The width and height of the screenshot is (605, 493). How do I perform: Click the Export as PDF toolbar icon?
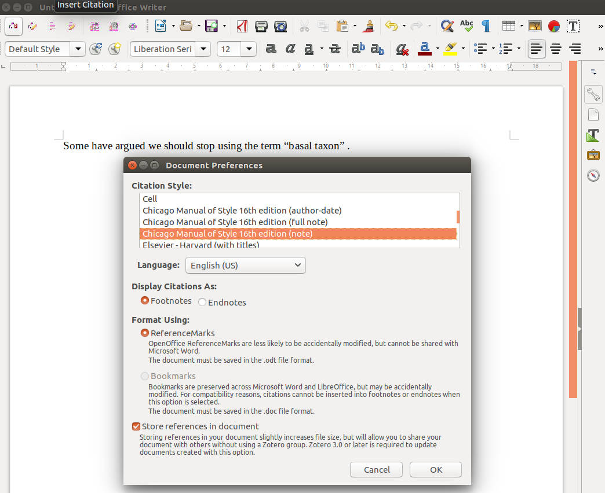tap(241, 26)
